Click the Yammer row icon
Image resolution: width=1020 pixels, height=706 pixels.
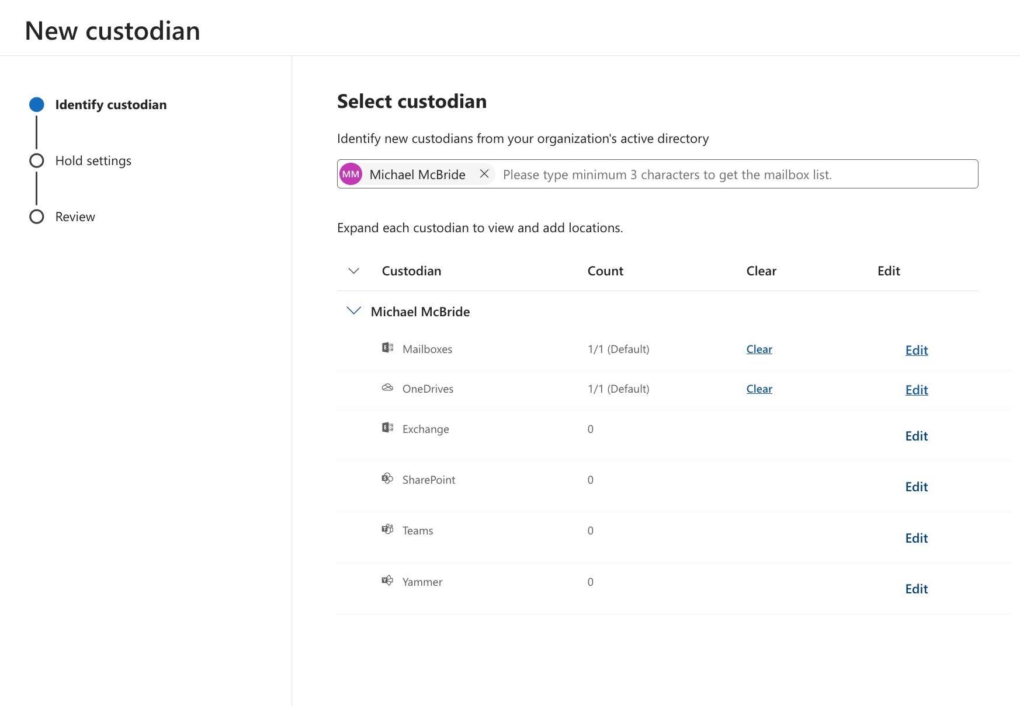387,581
